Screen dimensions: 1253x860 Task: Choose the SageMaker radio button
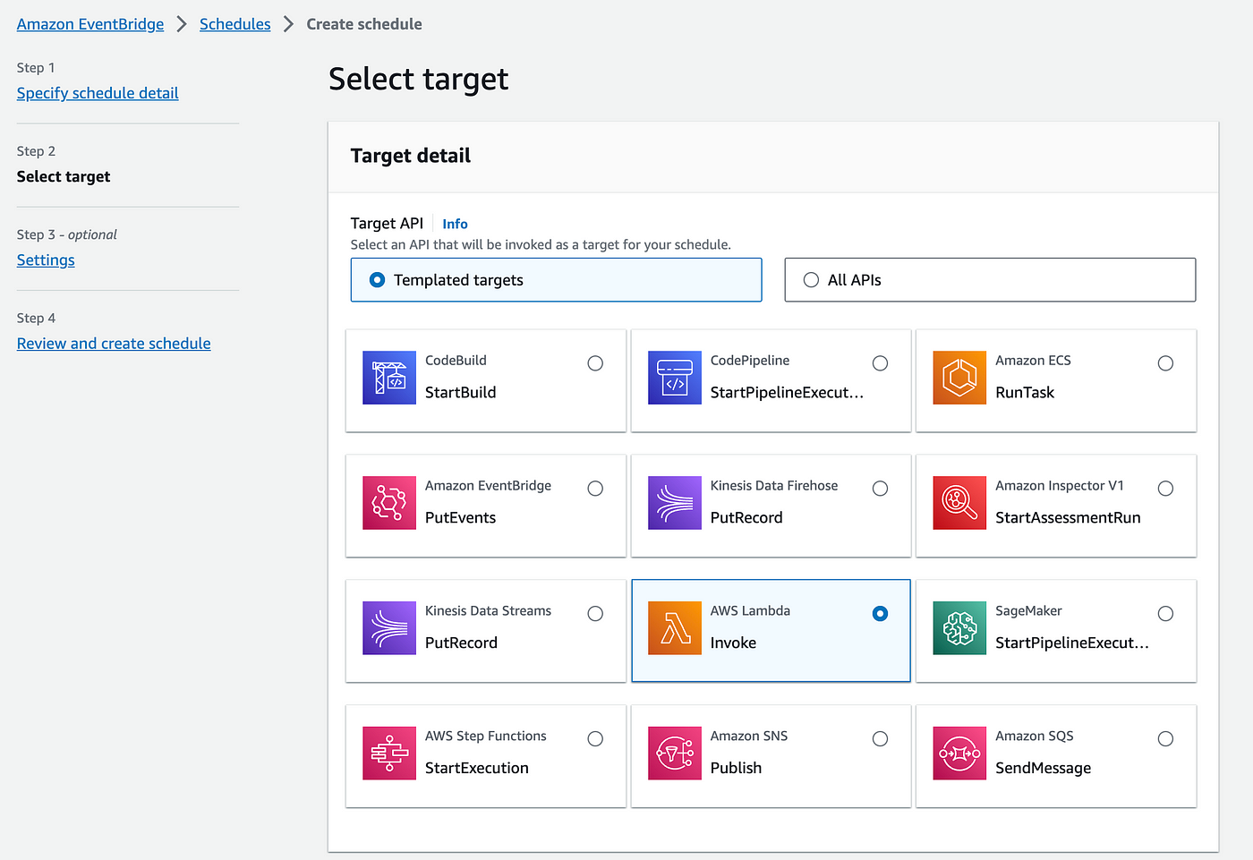pos(1165,614)
